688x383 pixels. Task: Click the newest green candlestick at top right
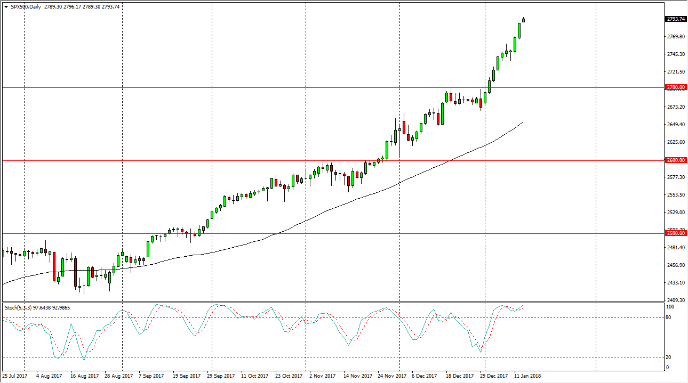point(523,21)
